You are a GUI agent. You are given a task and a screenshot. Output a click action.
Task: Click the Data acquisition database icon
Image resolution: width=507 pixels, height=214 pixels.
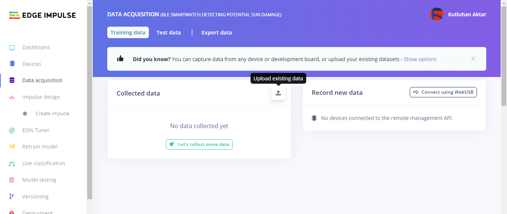[12, 80]
